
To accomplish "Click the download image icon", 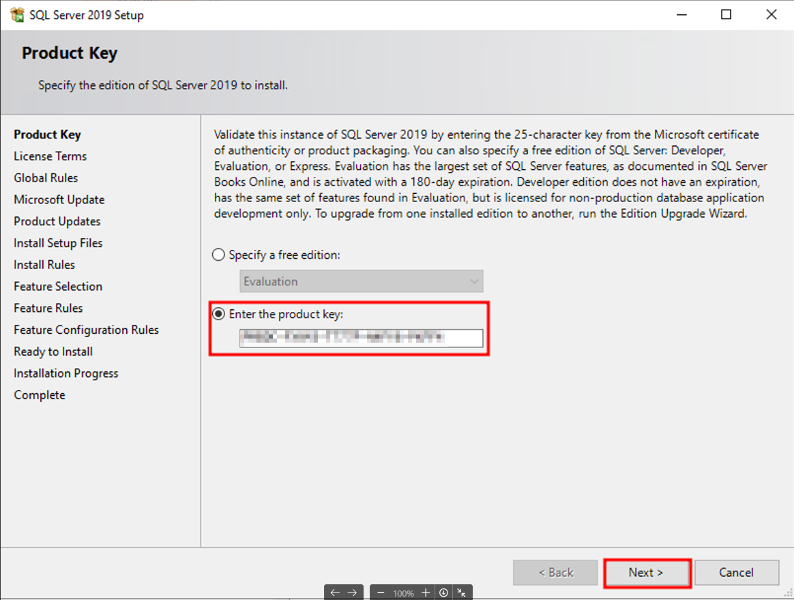I will [443, 592].
